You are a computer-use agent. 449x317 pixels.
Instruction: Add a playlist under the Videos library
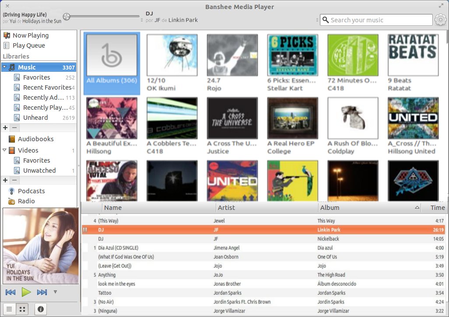point(5,180)
